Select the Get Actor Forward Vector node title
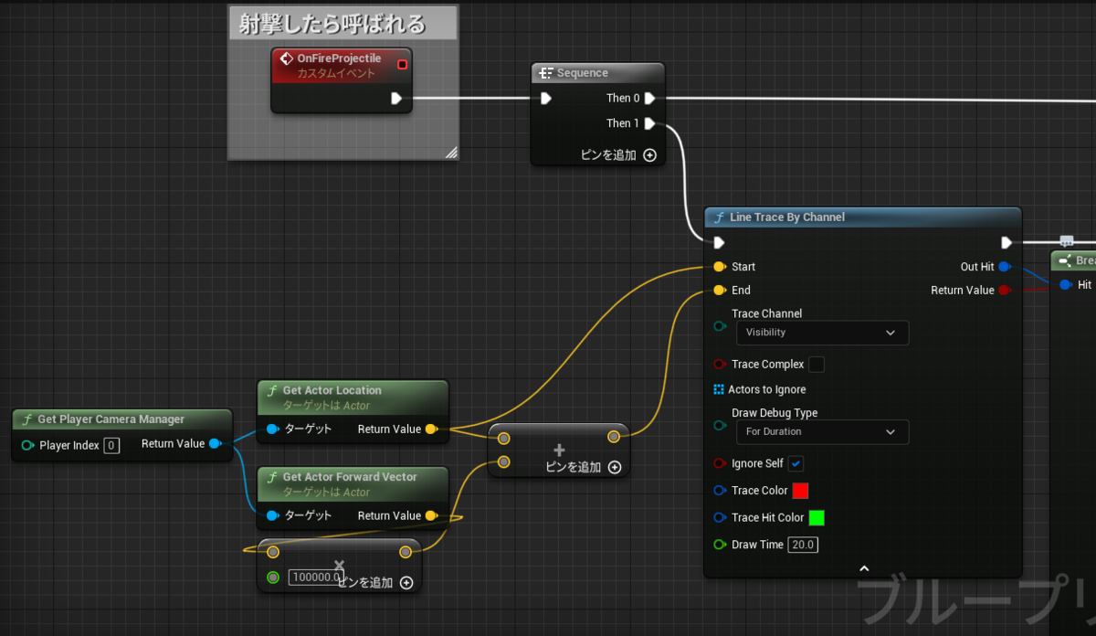Viewport: 1096px width, 636px height. click(x=350, y=477)
